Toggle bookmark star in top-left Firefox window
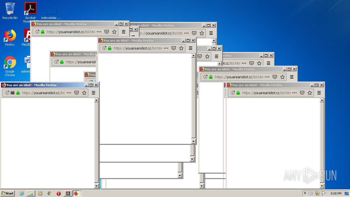Viewport: 350px width, 197px height. pos(114,32)
